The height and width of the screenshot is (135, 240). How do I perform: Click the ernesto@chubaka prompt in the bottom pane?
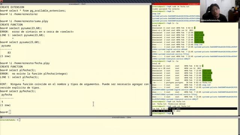[x=9, y=120]
